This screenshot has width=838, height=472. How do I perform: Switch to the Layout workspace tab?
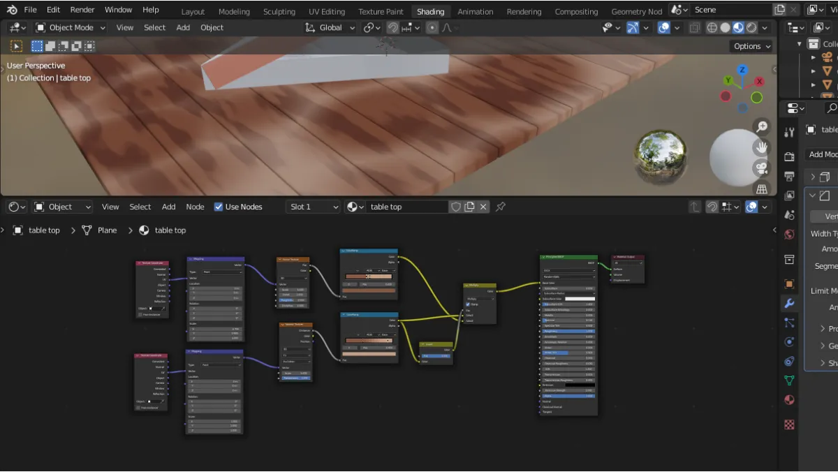193,12
